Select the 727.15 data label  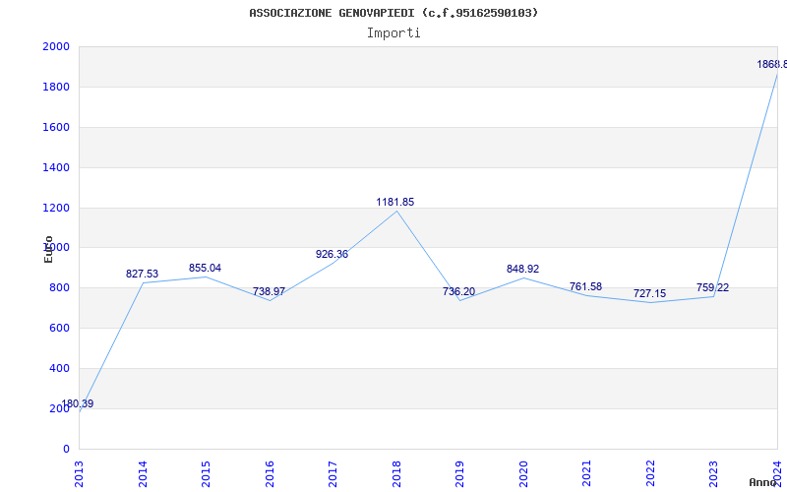[649, 293]
